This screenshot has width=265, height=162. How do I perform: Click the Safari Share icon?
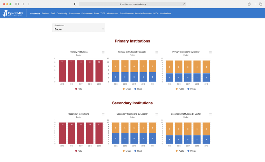[249, 4]
